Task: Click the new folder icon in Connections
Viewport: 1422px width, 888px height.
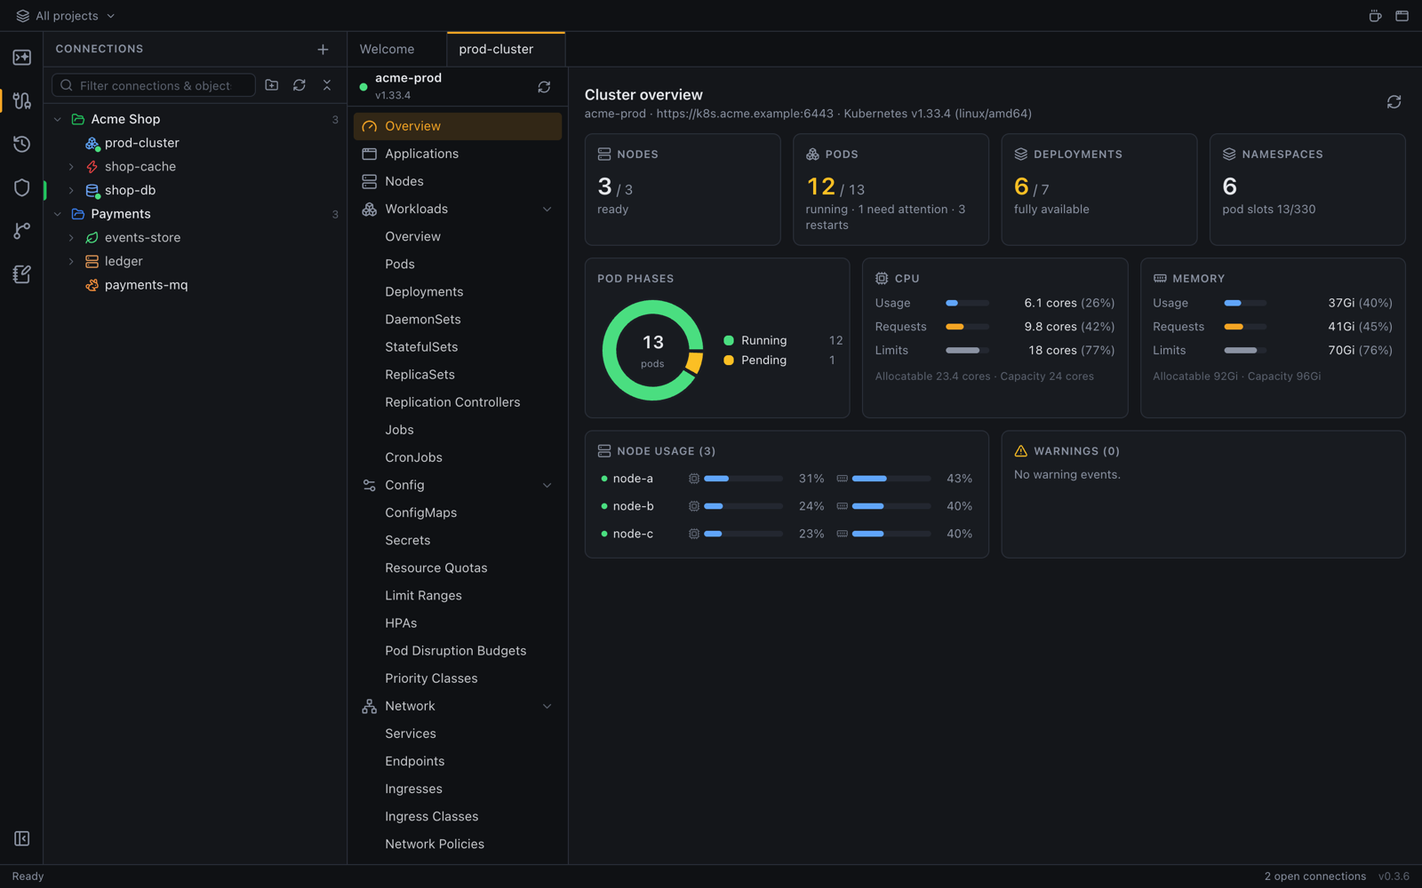Action: (272, 85)
